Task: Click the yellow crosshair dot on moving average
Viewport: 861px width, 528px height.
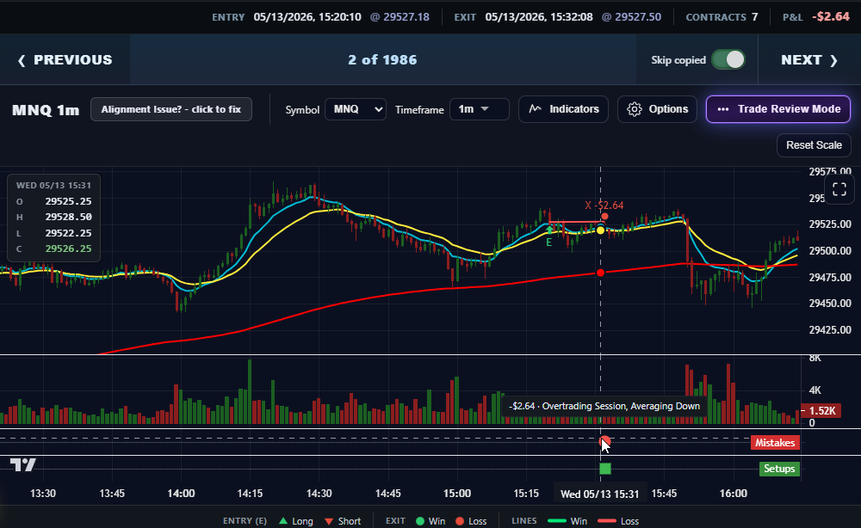Action: click(600, 230)
